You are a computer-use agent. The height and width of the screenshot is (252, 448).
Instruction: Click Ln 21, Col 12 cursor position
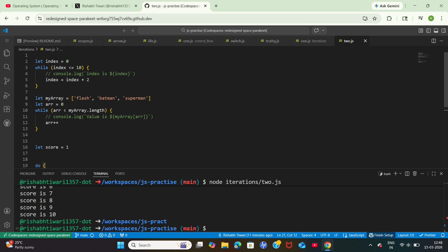coord(287,235)
